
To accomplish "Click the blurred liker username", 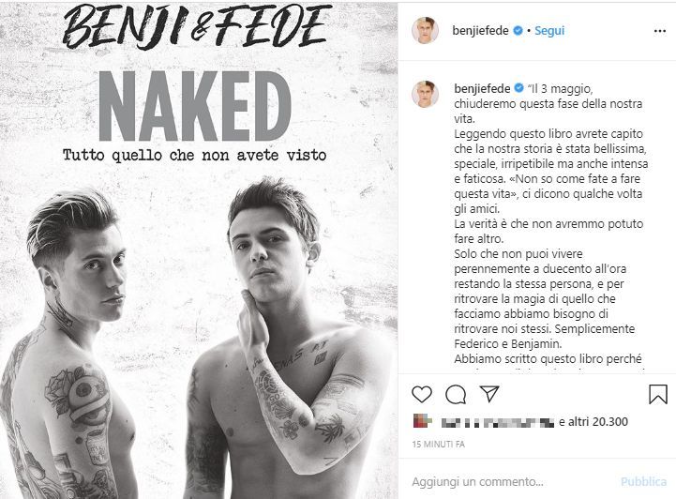I will coord(498,423).
